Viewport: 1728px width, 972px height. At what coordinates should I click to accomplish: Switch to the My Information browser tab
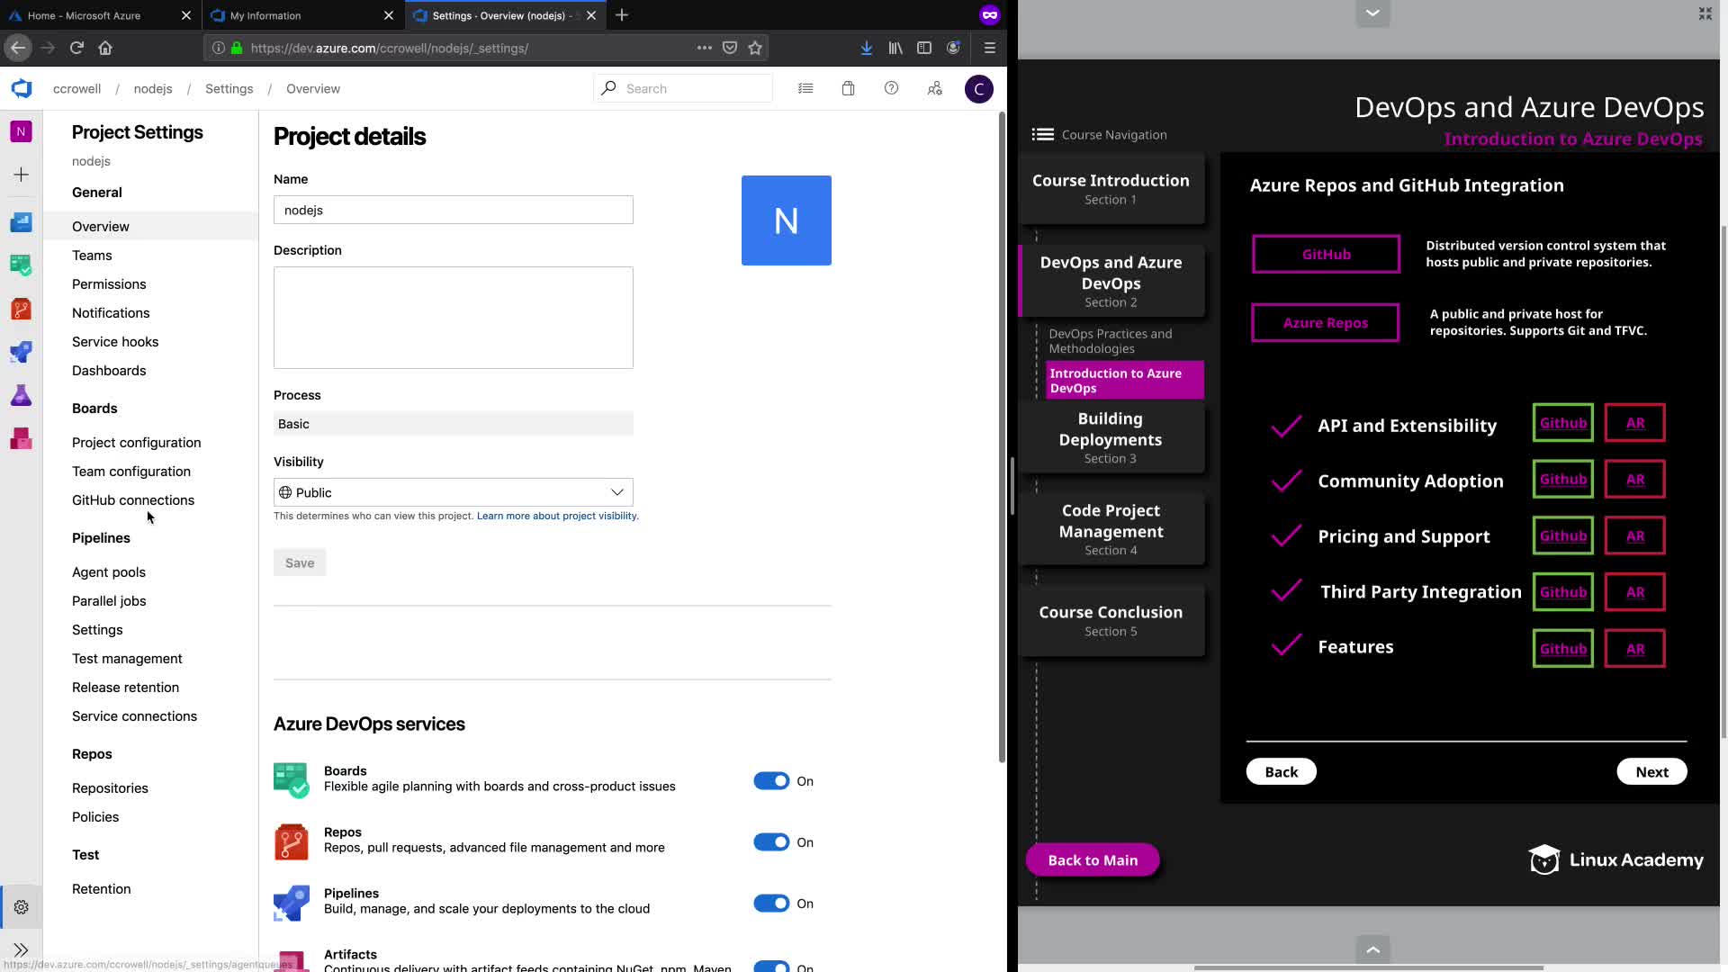[x=265, y=15]
